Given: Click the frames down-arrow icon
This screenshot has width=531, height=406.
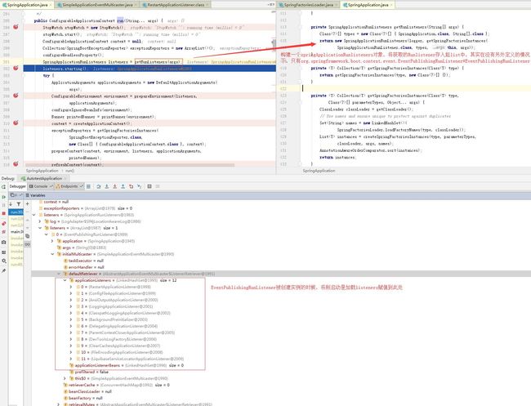Looking at the screenshot, I should click(x=11, y=204).
